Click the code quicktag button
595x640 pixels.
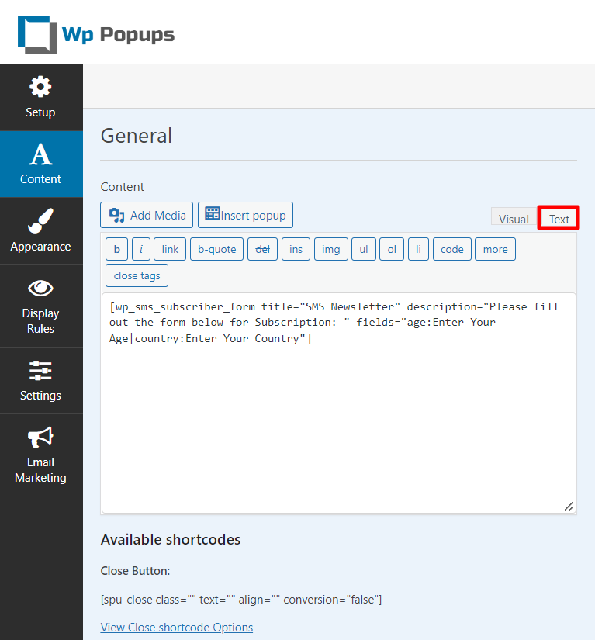452,249
